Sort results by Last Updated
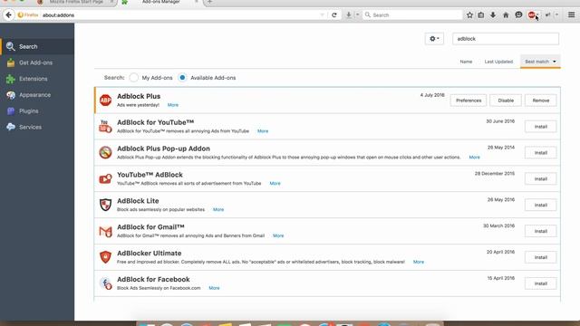 coord(498,62)
